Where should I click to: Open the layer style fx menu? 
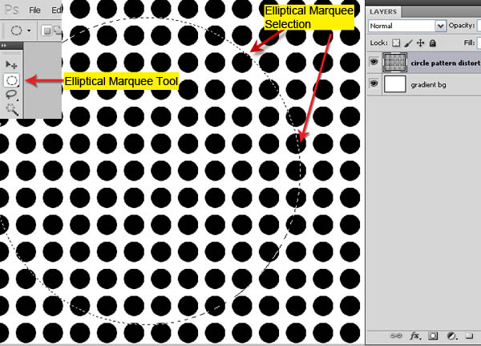click(x=415, y=336)
